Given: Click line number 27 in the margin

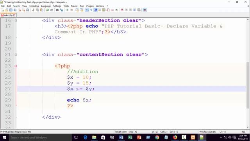Looking at the screenshot, I should pos(8,89).
